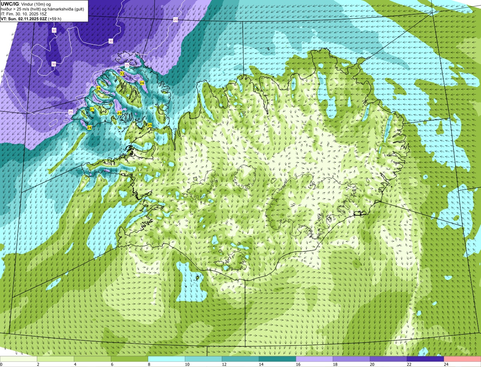The image size is (481, 367).
Task: Click the yellow 25 peak gust label
Action: [x=150, y=125]
